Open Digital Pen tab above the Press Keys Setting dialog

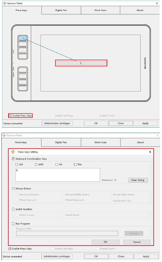[61, 142]
